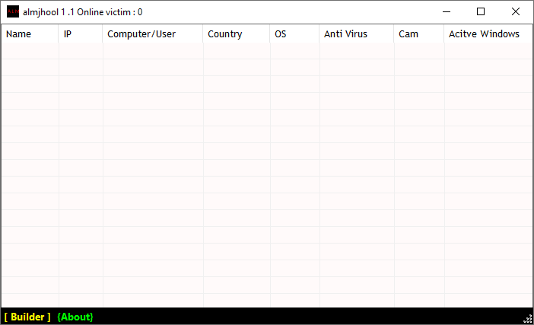
Task: Maximize the almjhool window
Action: (x=481, y=12)
